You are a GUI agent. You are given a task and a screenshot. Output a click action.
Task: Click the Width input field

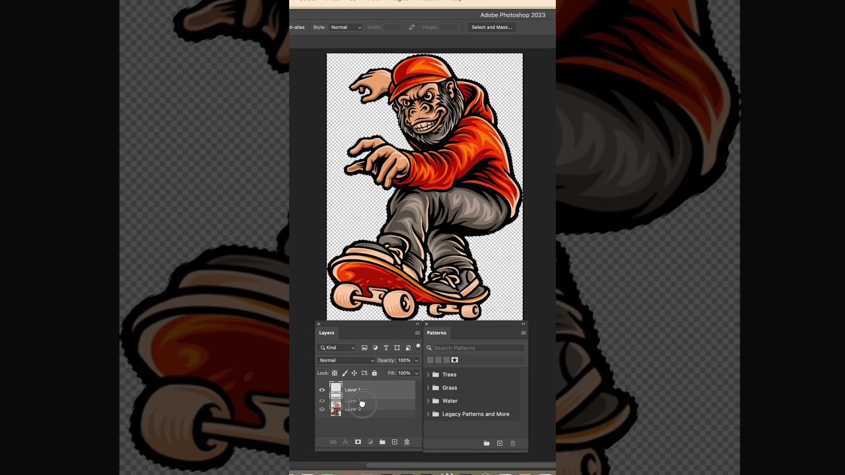click(392, 27)
